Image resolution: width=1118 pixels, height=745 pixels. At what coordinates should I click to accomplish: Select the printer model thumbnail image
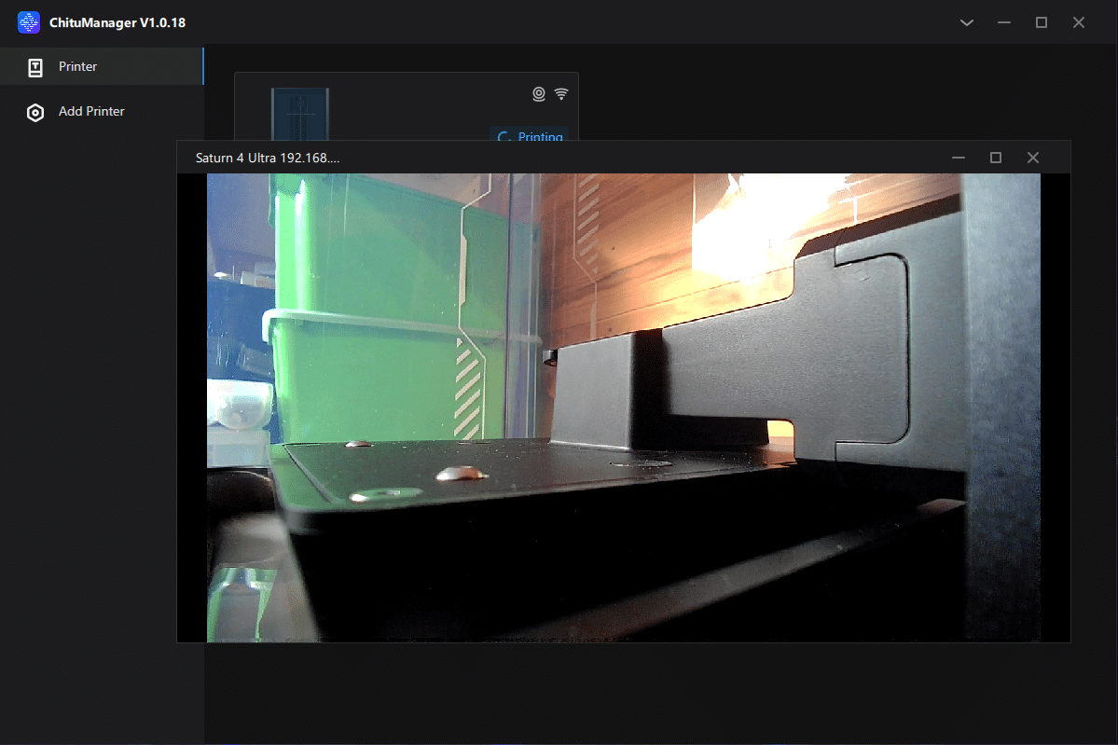[x=300, y=114]
